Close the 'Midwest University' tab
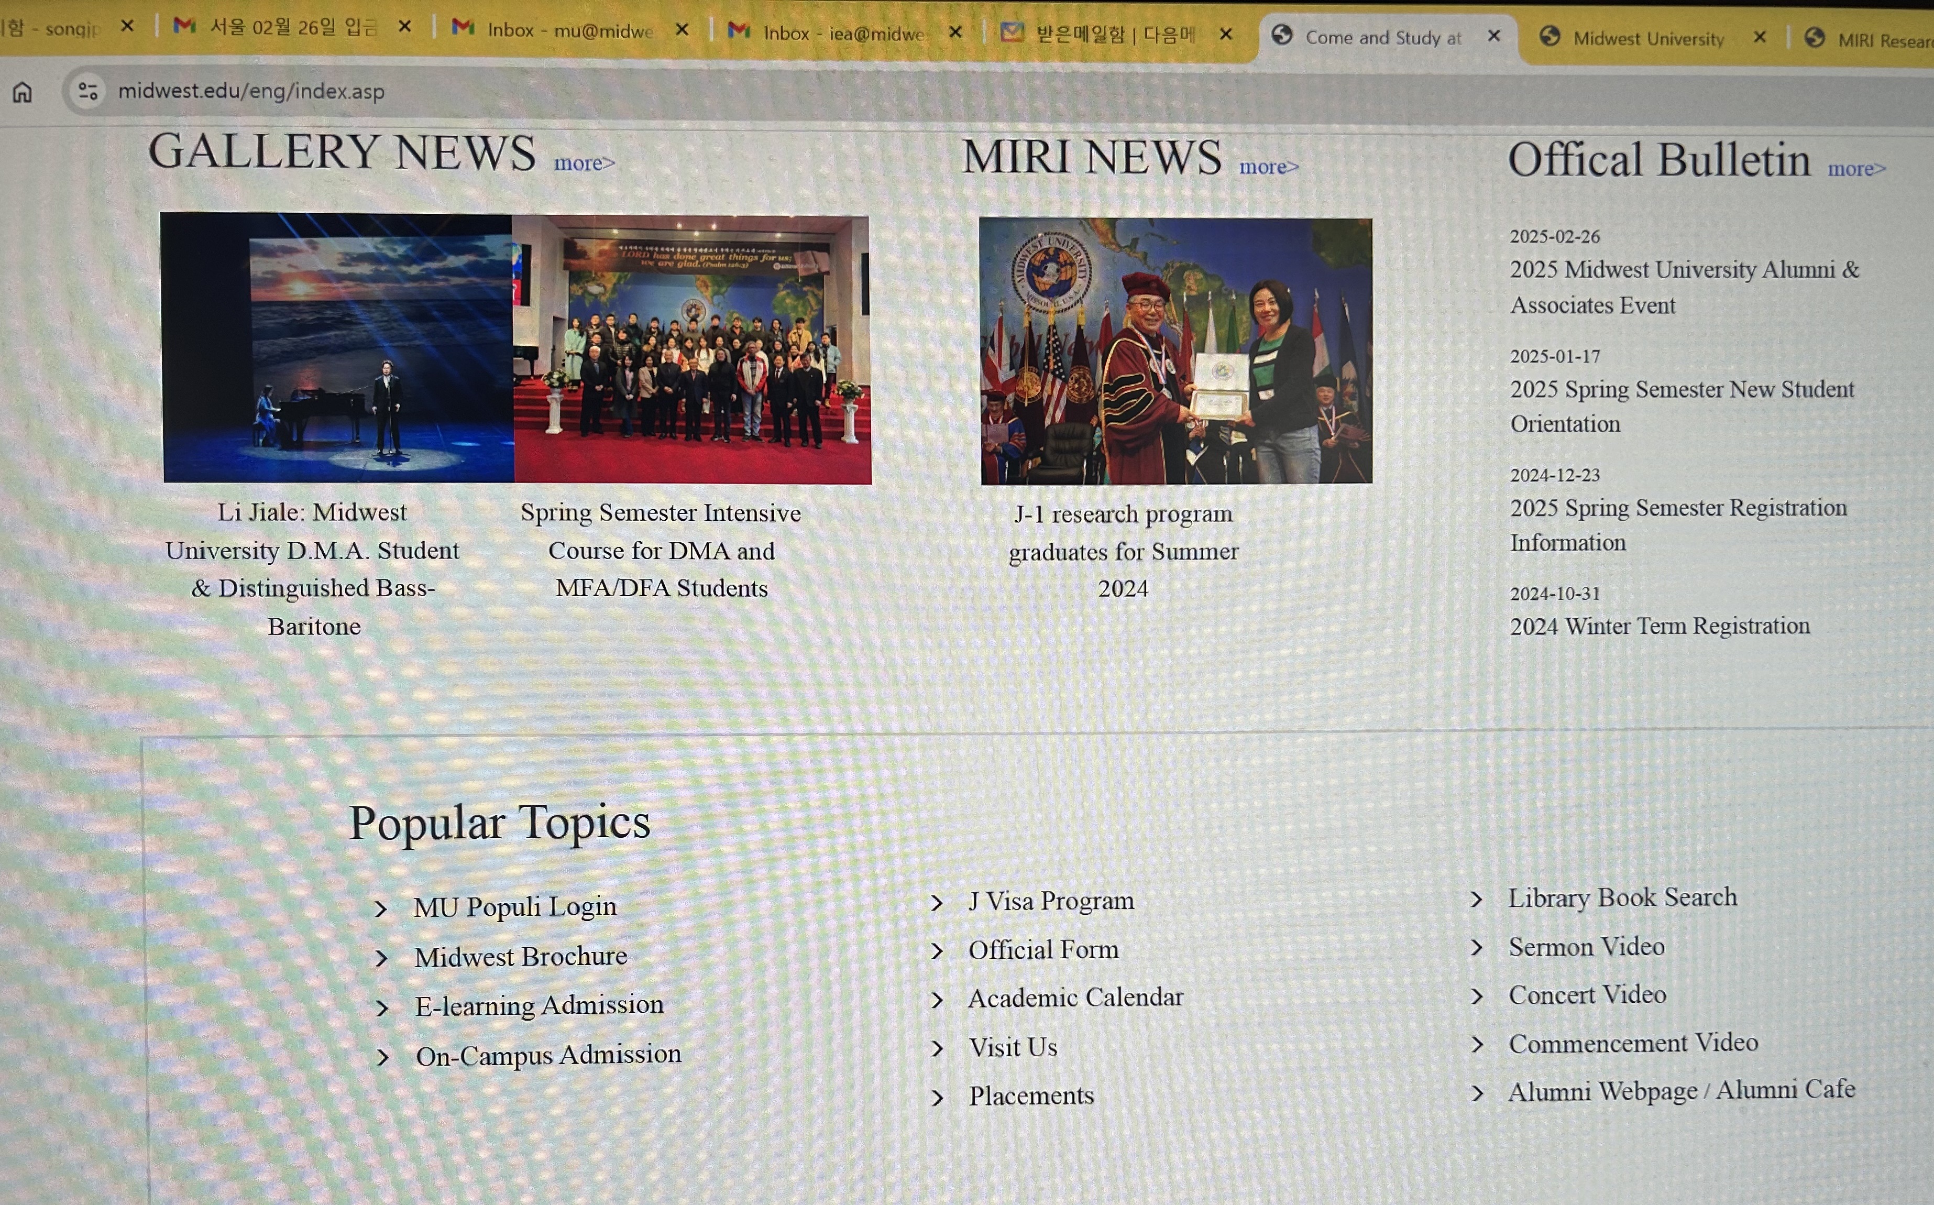Image resolution: width=1934 pixels, height=1205 pixels. click(1760, 37)
